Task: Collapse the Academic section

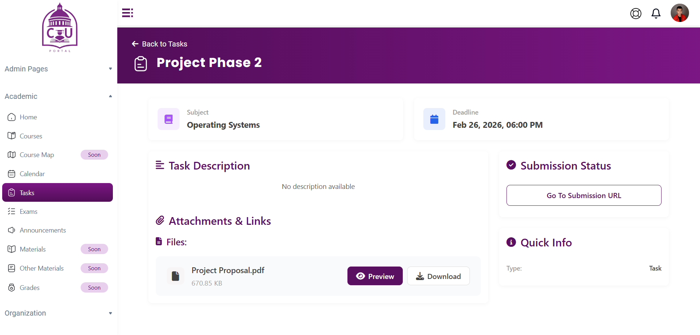Action: pos(58,96)
